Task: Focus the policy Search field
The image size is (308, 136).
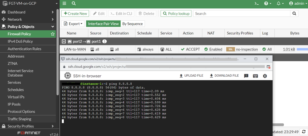Action: [242, 14]
